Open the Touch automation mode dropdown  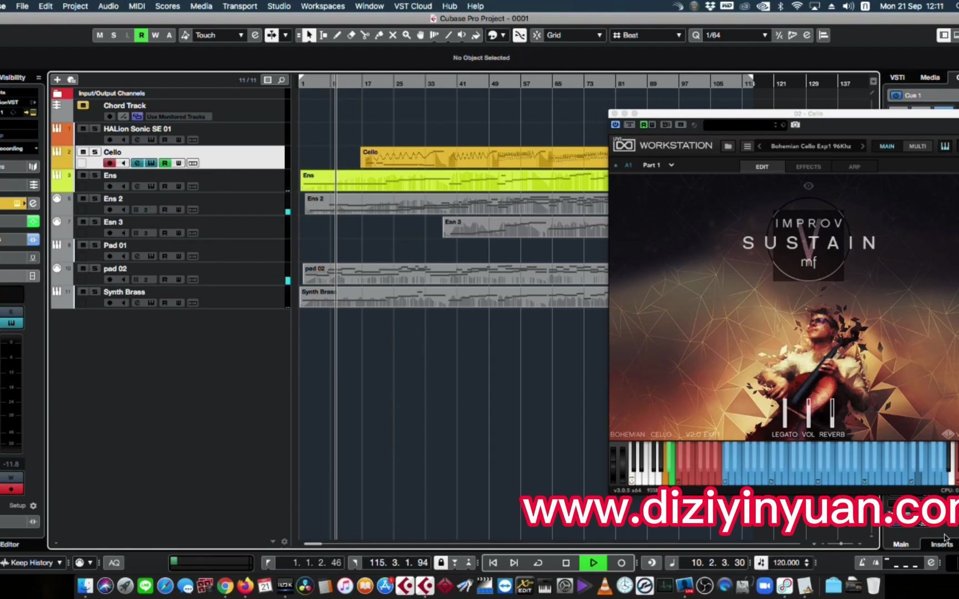pyautogui.click(x=219, y=35)
